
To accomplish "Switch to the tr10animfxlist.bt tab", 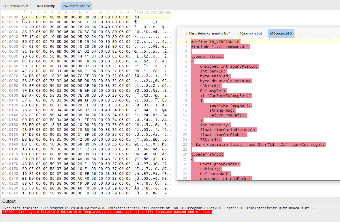I will pyautogui.click(x=249, y=34).
